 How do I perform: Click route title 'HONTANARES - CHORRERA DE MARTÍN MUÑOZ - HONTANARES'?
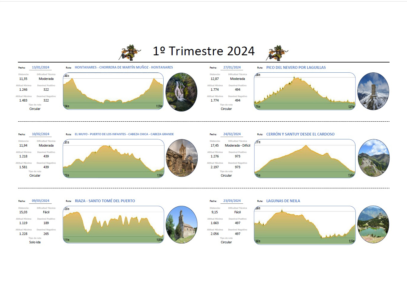(124, 68)
